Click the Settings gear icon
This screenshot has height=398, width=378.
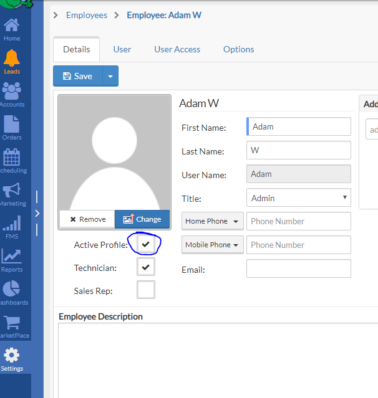(x=11, y=356)
